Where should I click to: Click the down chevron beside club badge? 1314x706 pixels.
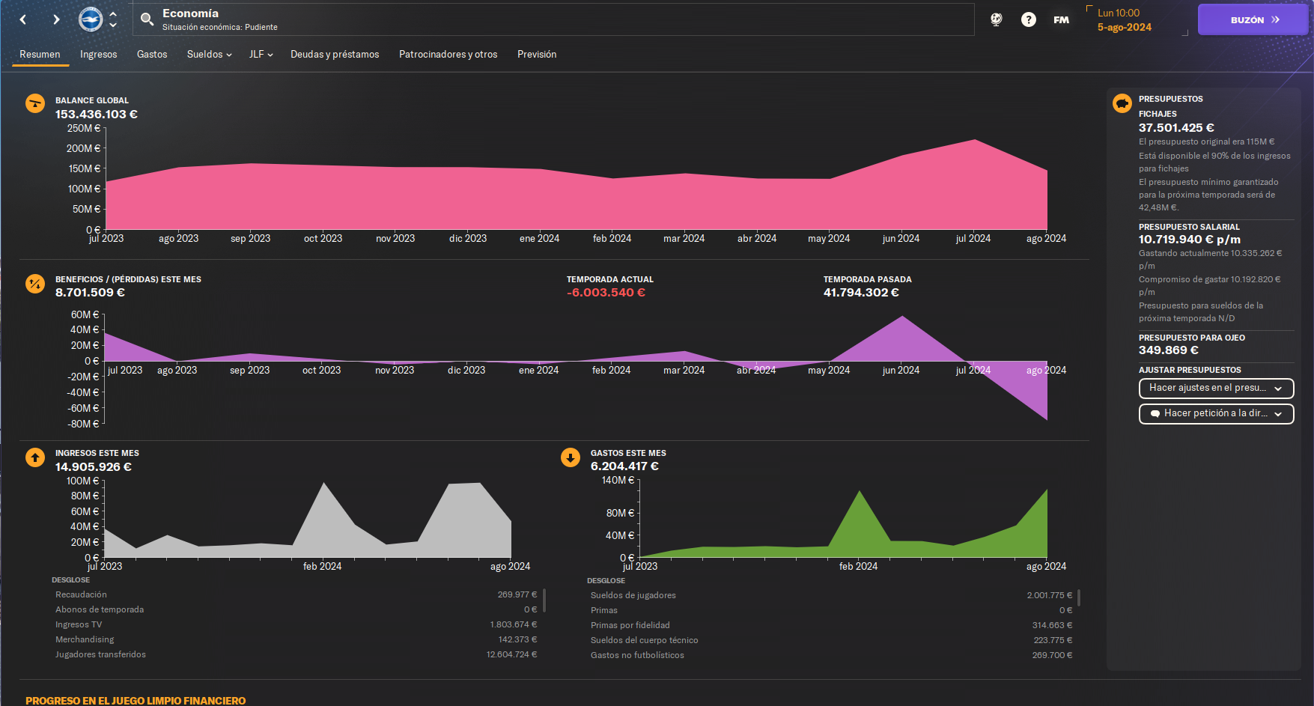[113, 25]
